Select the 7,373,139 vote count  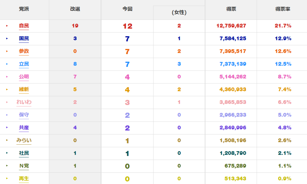(233, 64)
